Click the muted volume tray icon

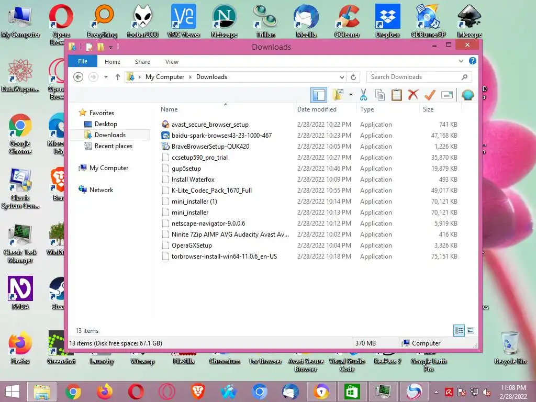(486, 392)
